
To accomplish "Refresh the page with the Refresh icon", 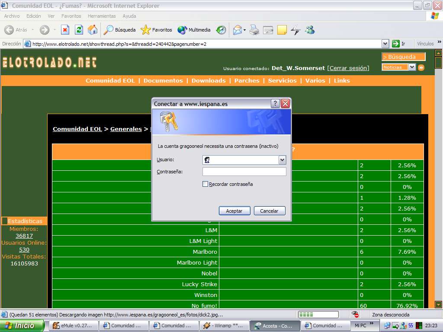I will click(79, 30).
